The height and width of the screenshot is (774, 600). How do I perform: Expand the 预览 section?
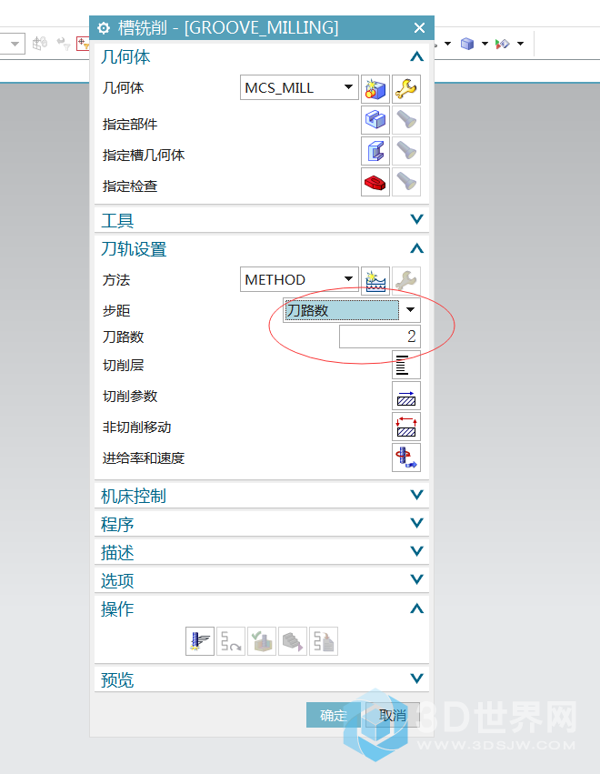tap(417, 679)
